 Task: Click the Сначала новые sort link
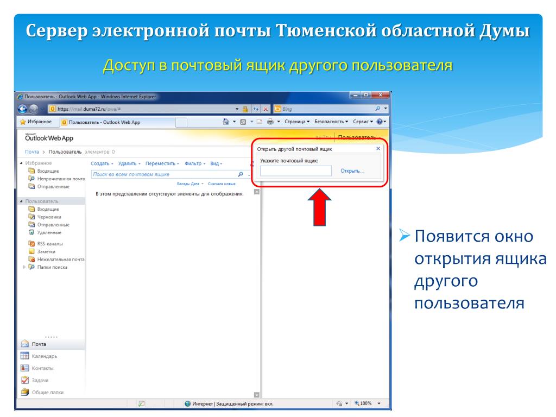(222, 184)
